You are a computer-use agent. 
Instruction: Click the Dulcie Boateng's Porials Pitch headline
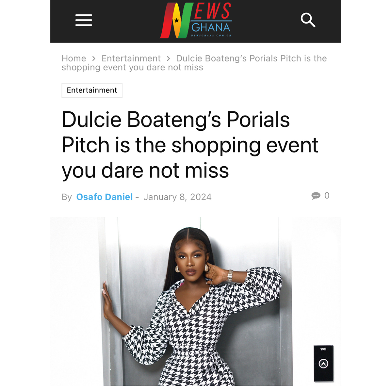tap(190, 145)
